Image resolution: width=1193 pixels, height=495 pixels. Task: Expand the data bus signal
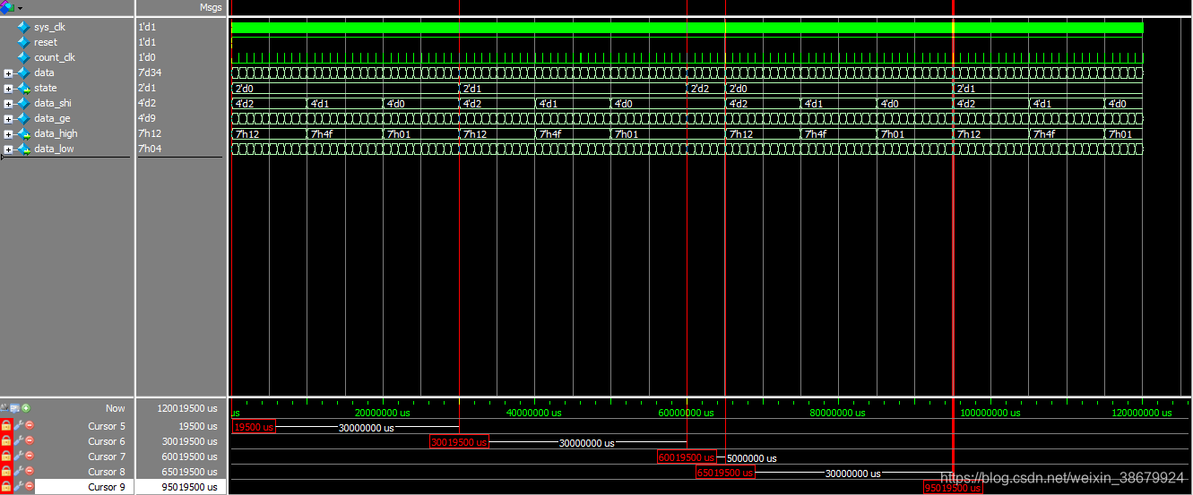(x=8, y=73)
